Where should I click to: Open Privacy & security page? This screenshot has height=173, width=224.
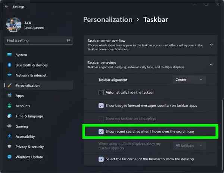[x=29, y=147]
